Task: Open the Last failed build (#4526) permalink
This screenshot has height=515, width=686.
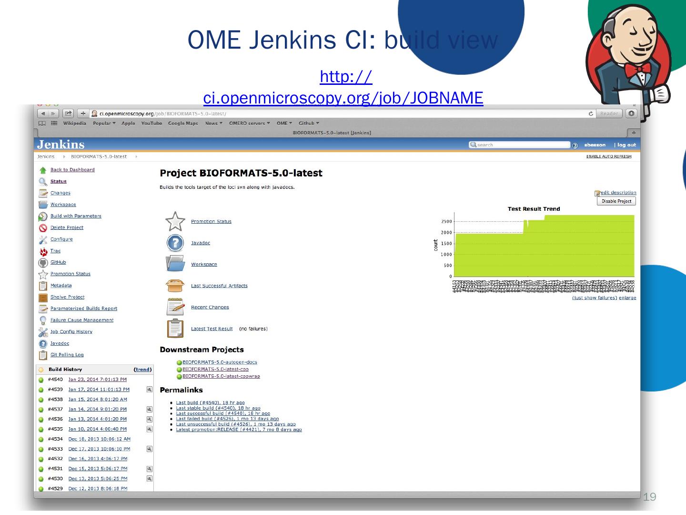Action: [x=228, y=419]
